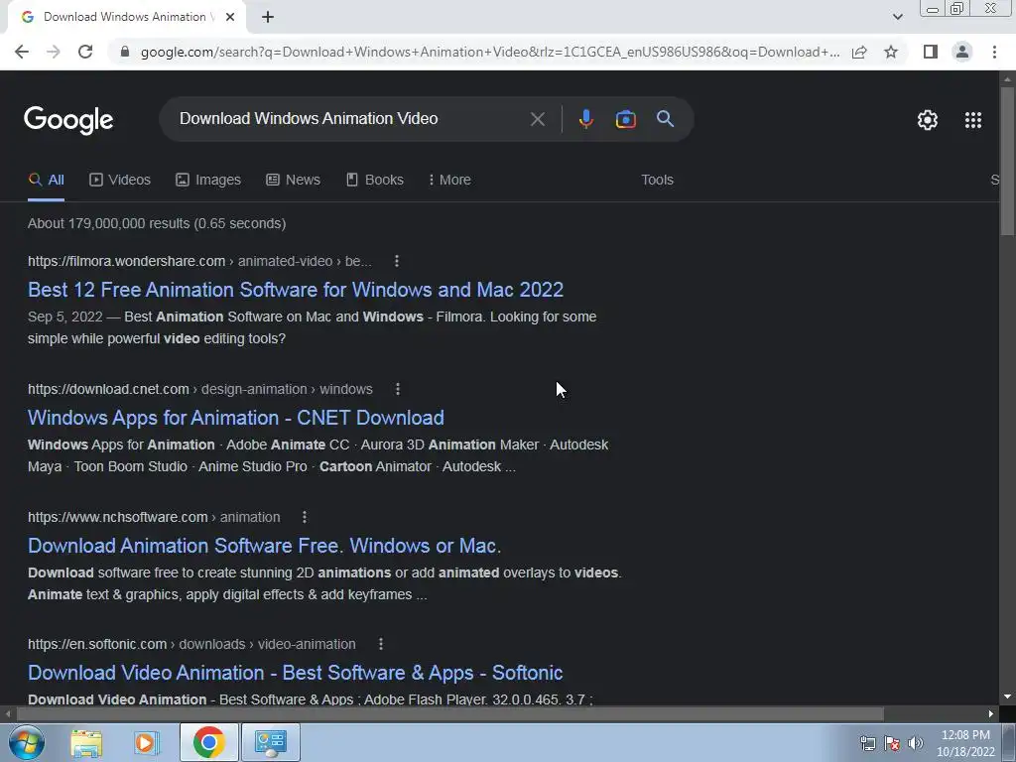Image resolution: width=1016 pixels, height=762 pixels.
Task: Go back using the browser back arrow
Action: tap(22, 52)
